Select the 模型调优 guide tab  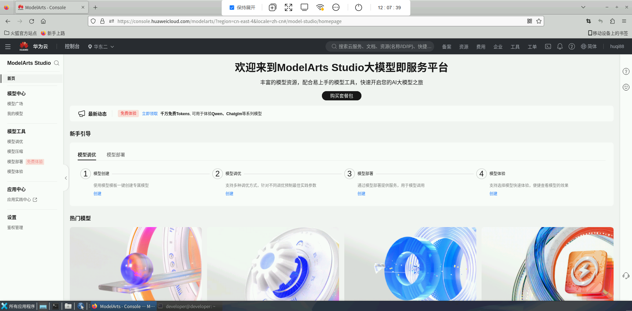tap(87, 155)
